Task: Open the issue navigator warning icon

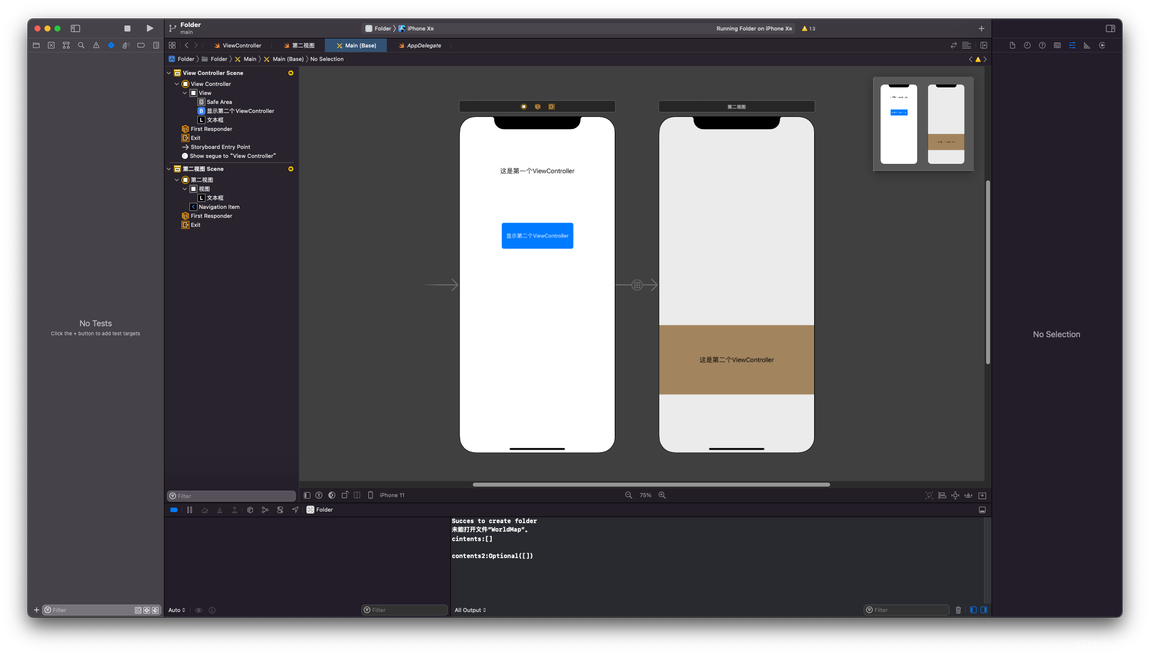Action: tap(96, 45)
